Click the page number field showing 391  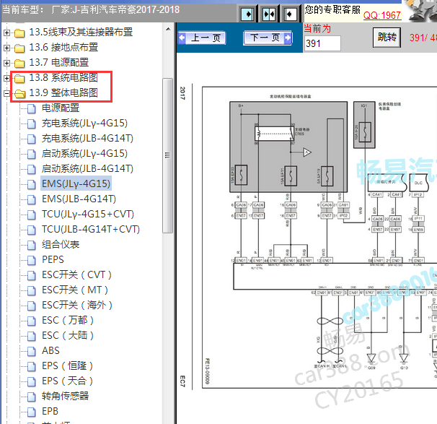pos(322,43)
